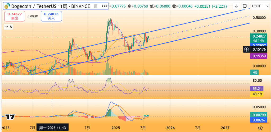Click the down arrow button near USDT

point(236,6)
